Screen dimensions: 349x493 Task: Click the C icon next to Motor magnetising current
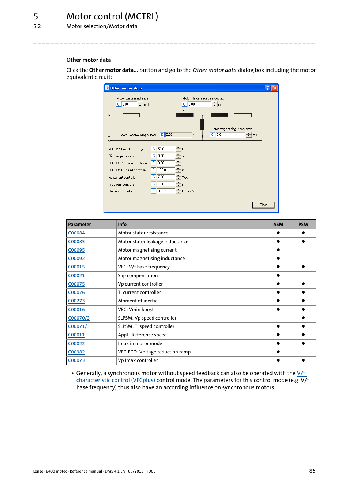162,135
